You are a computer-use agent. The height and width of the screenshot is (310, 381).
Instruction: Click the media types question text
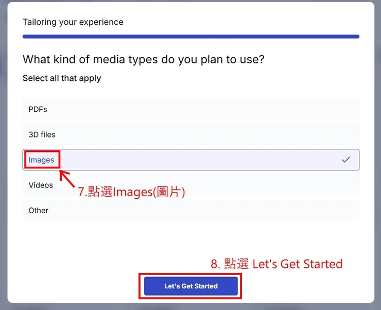(143, 60)
